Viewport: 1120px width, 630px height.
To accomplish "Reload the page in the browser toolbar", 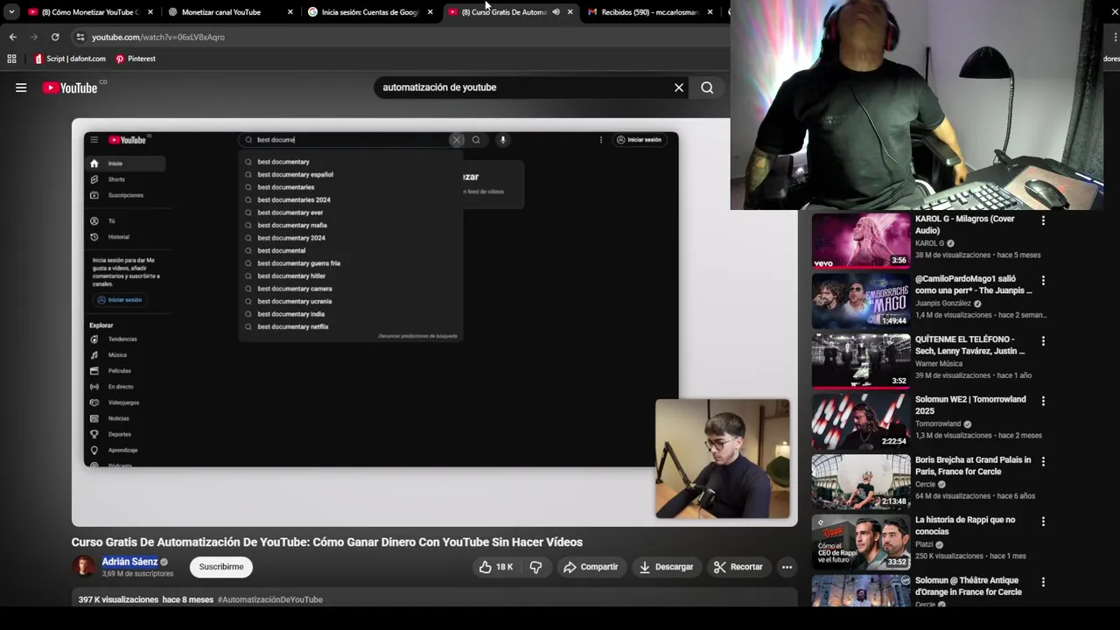I will (55, 37).
